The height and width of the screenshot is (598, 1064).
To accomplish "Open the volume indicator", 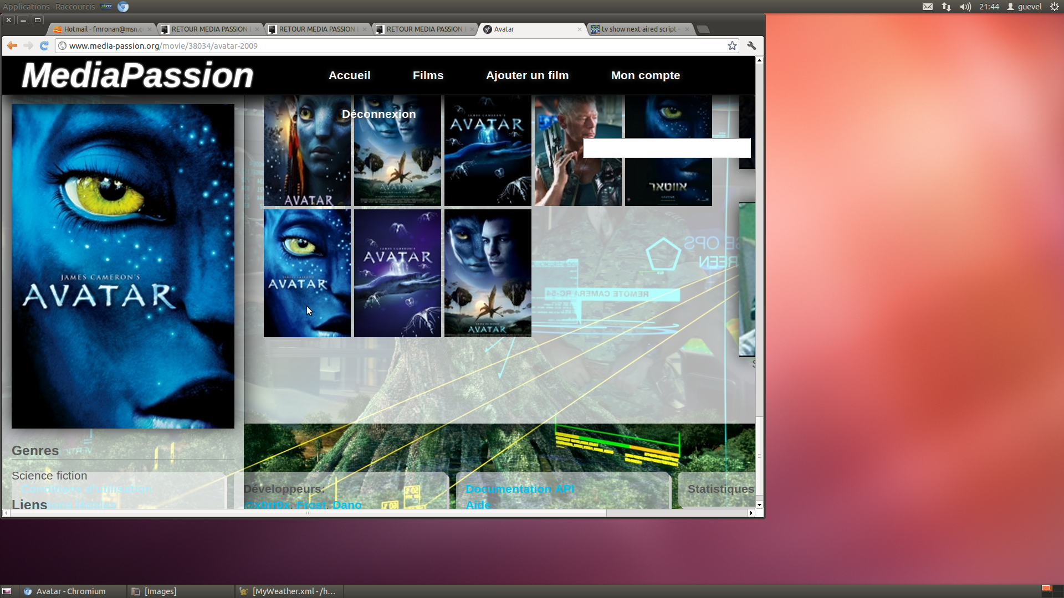I will [965, 7].
